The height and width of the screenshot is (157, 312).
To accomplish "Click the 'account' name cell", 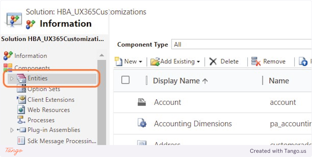I will pyautogui.click(x=283, y=102).
